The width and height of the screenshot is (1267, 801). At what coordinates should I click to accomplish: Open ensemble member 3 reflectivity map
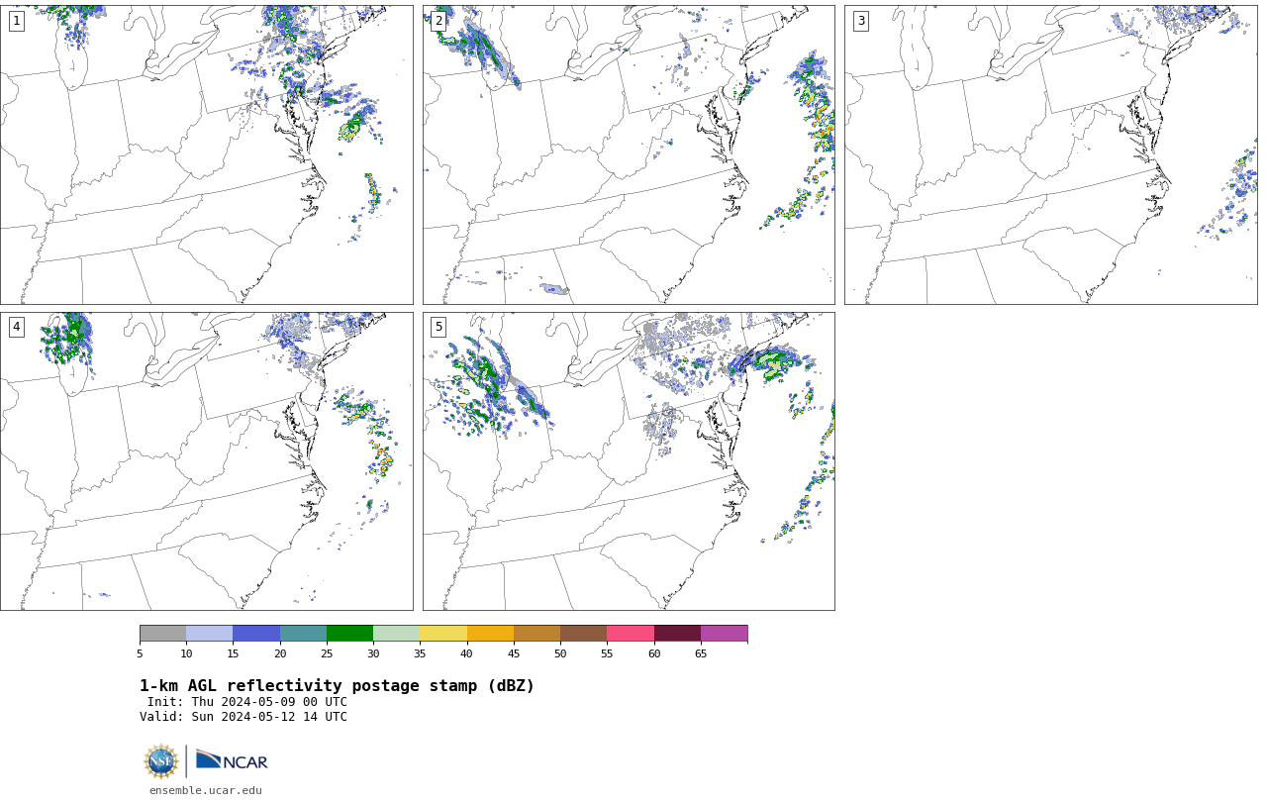[1050, 154]
